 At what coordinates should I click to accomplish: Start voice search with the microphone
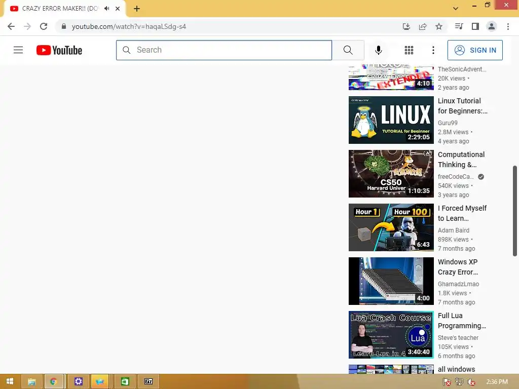378,50
